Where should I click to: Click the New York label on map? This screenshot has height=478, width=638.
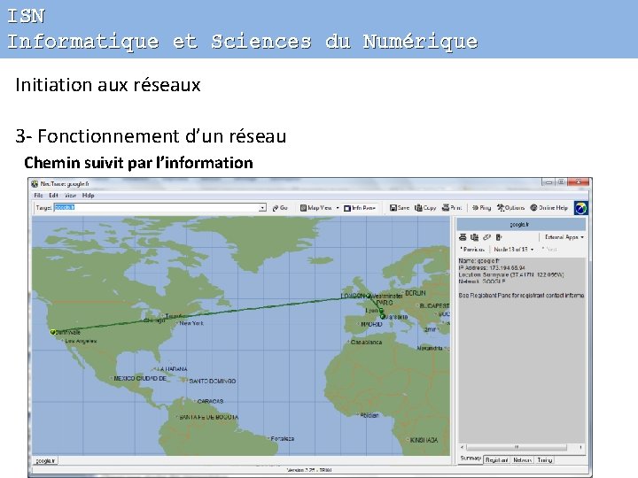tap(191, 323)
